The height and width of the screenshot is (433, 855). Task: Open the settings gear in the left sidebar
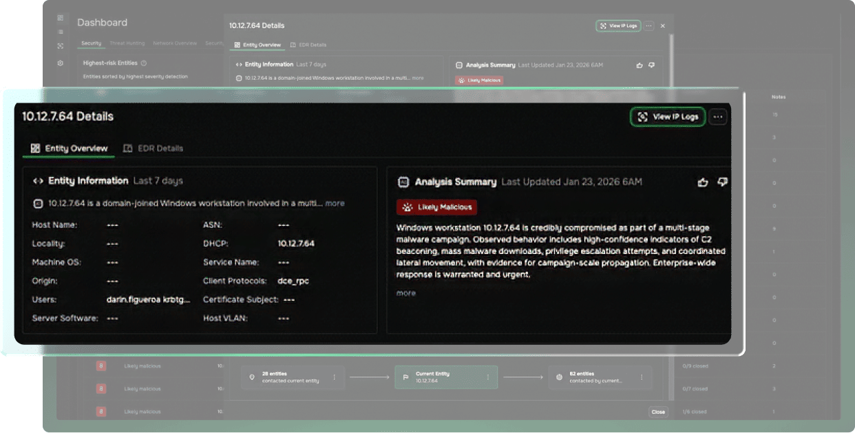click(x=61, y=63)
